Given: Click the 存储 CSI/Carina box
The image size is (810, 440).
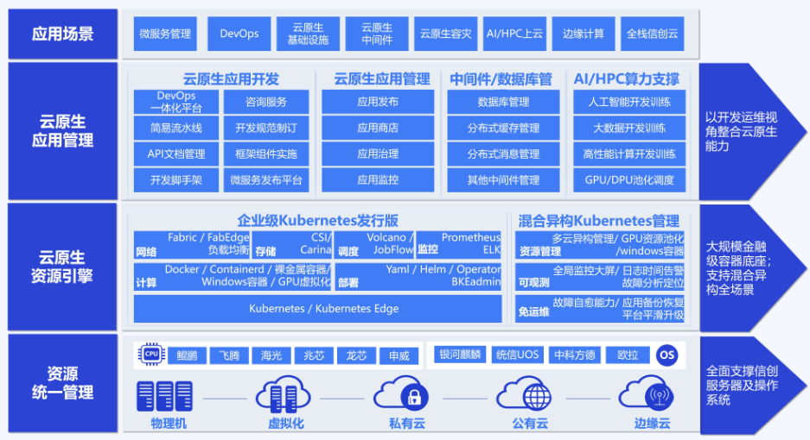Looking at the screenshot, I should (292, 245).
